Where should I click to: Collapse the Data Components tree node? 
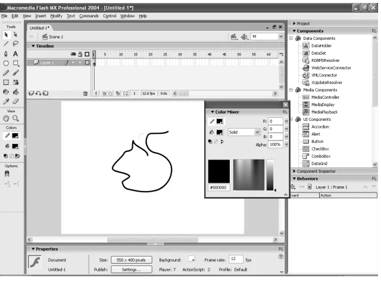tap(291, 38)
